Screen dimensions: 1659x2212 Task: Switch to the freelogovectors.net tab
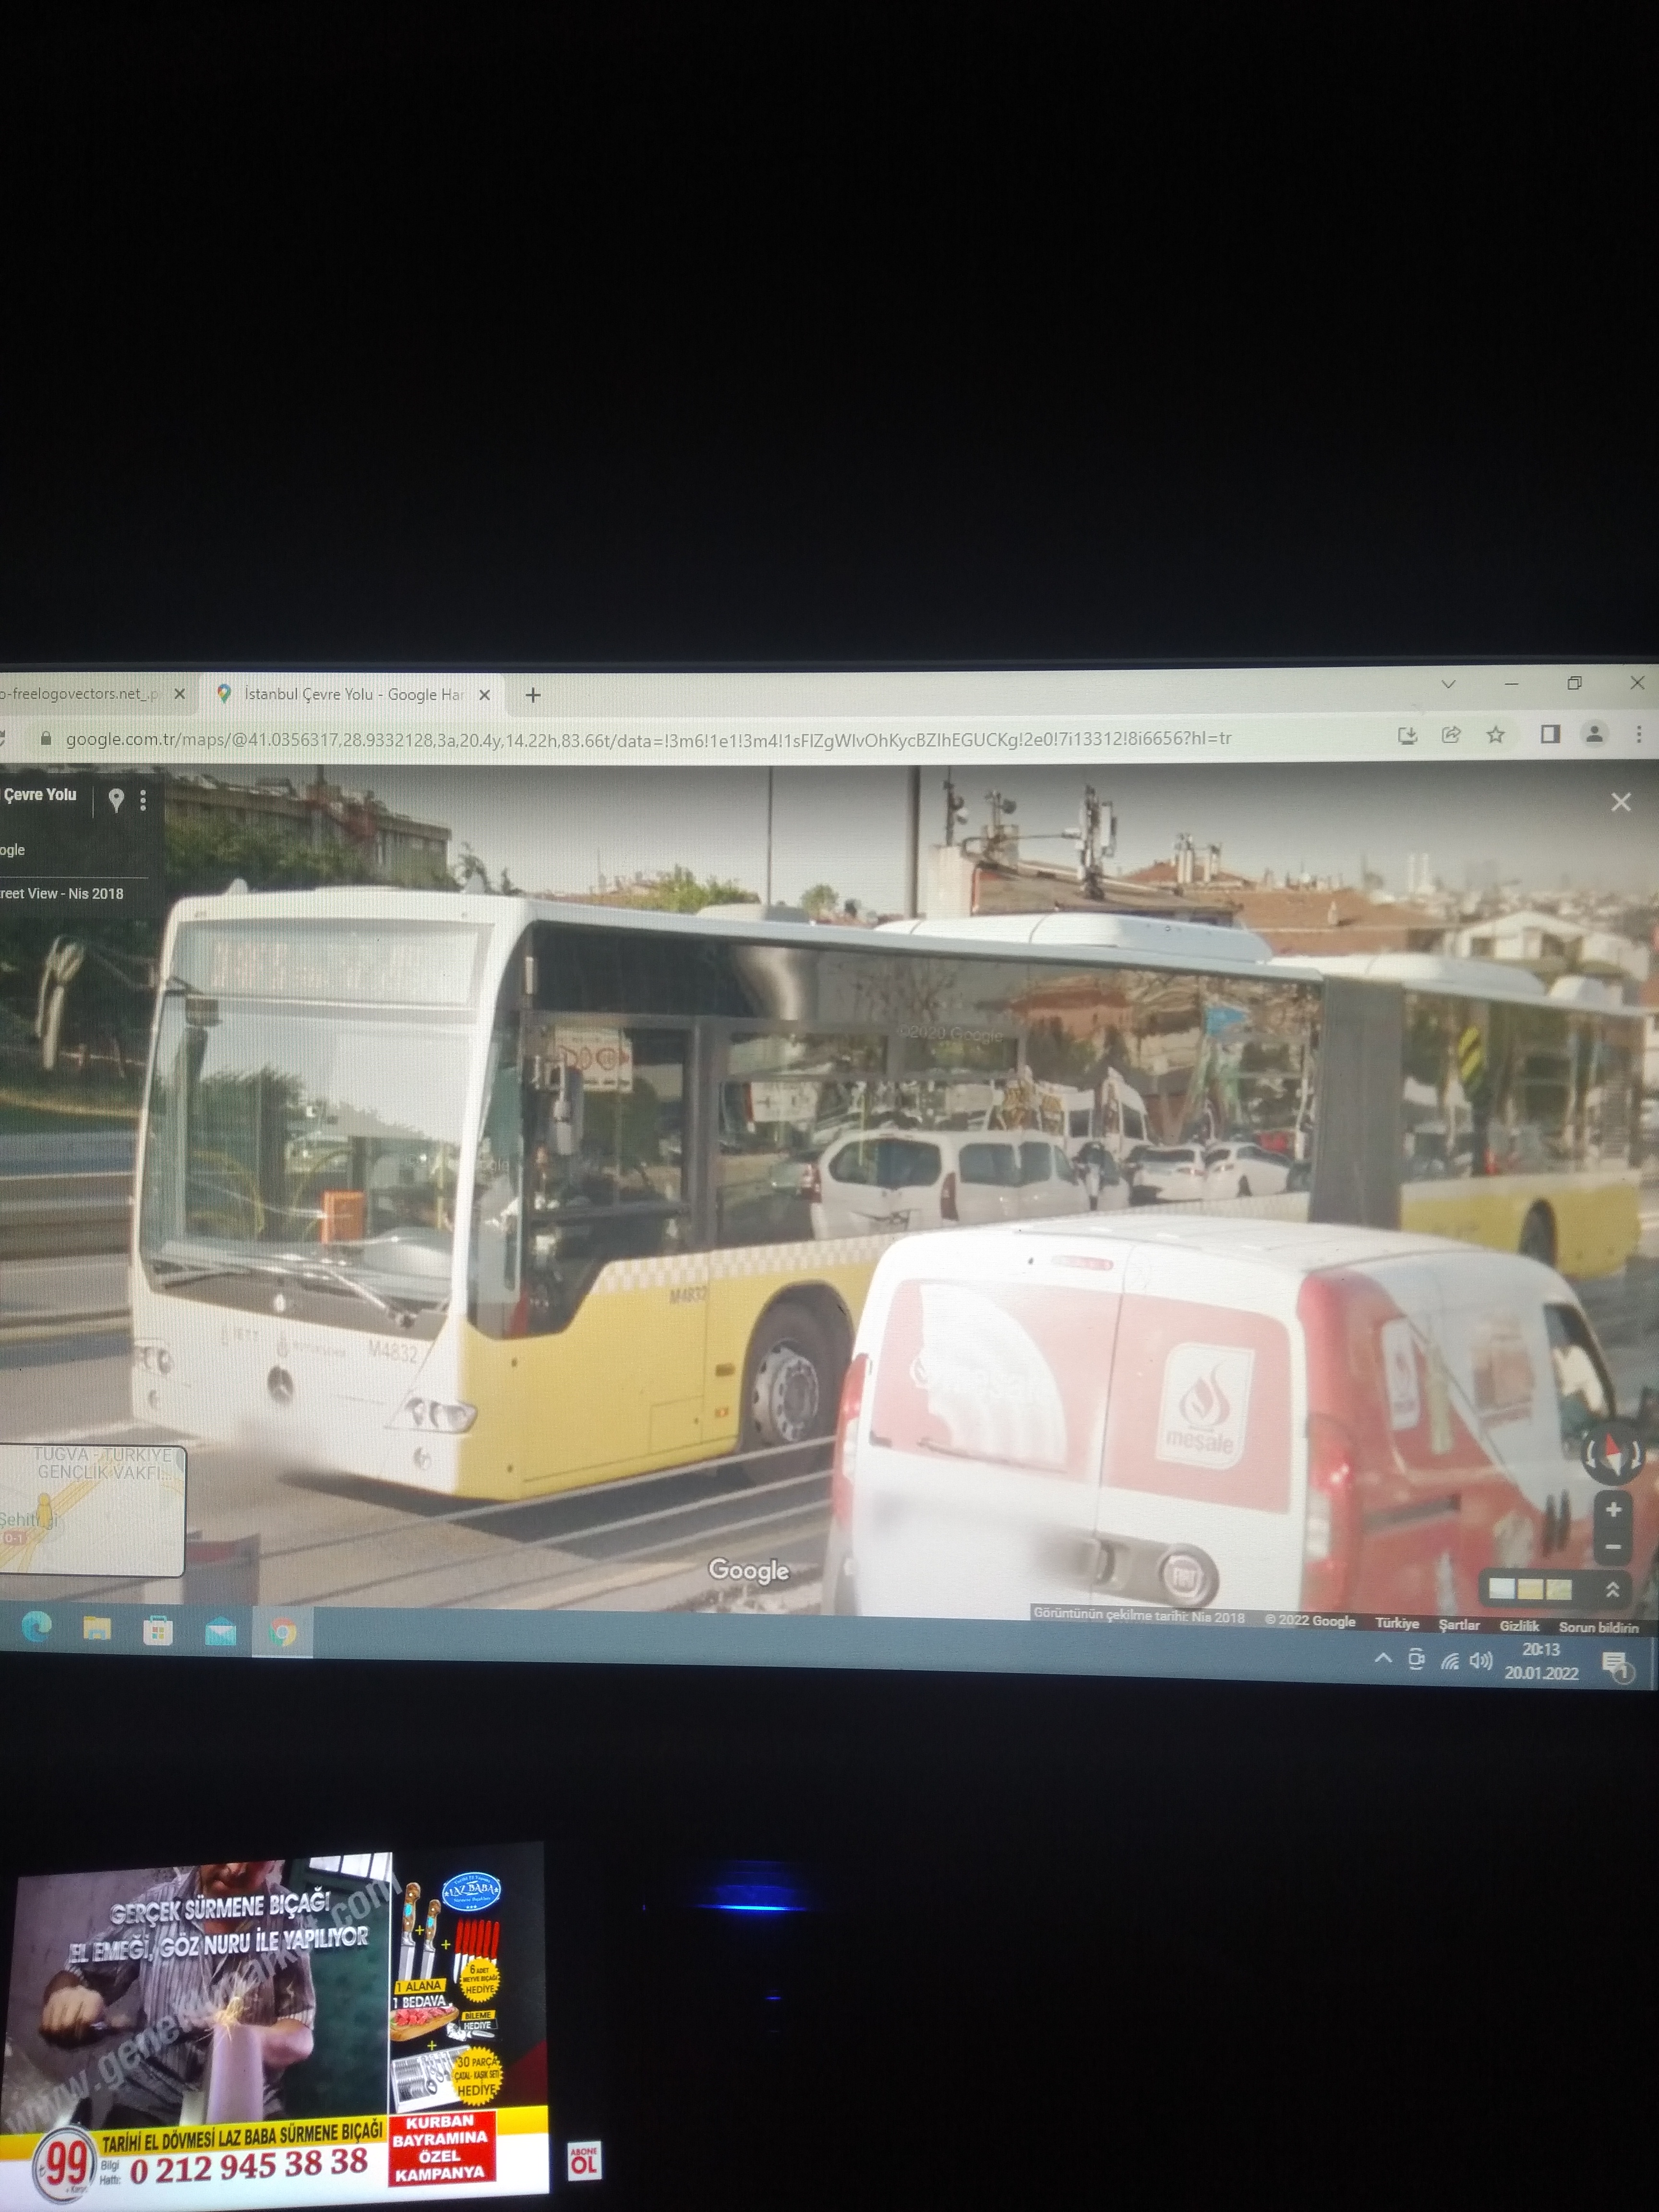coord(80,693)
